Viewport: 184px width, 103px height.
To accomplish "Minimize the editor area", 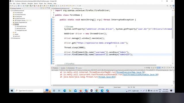I will tap(171, 8).
